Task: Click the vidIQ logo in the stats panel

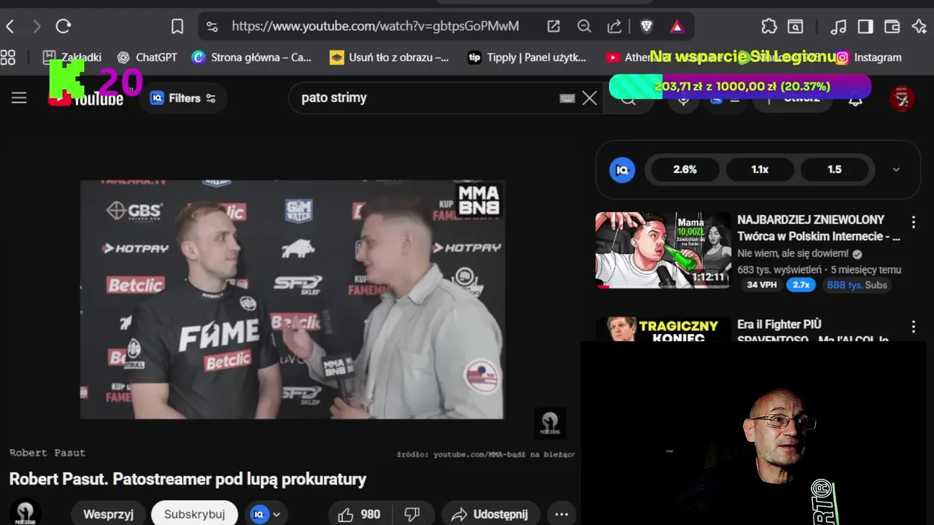Action: point(622,169)
